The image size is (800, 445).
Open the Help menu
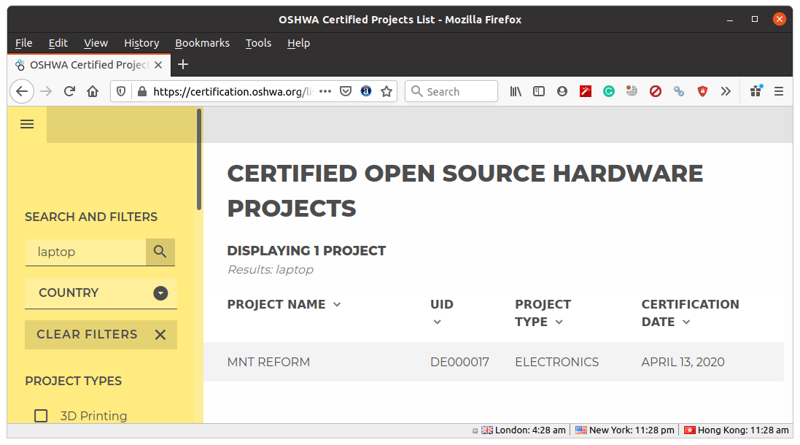click(298, 43)
